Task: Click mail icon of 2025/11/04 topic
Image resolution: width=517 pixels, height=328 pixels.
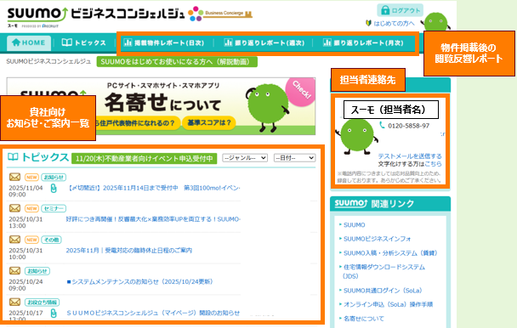Action: click(14, 177)
